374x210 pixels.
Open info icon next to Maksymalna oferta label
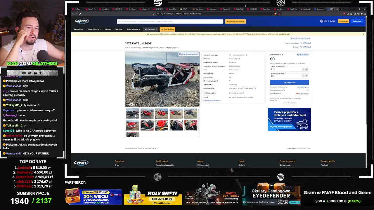[285, 73]
